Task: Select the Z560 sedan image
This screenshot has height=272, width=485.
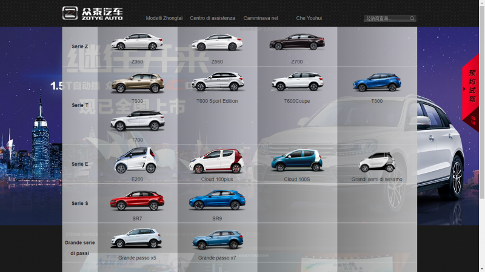Action: [217, 42]
